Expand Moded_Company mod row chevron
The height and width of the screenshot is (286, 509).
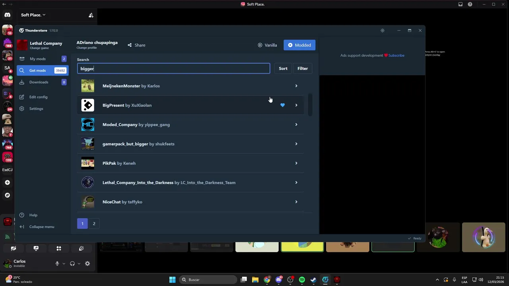pyautogui.click(x=296, y=125)
